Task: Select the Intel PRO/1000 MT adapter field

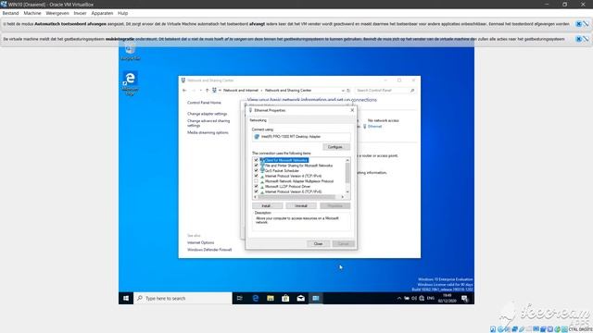Action: pyautogui.click(x=301, y=137)
